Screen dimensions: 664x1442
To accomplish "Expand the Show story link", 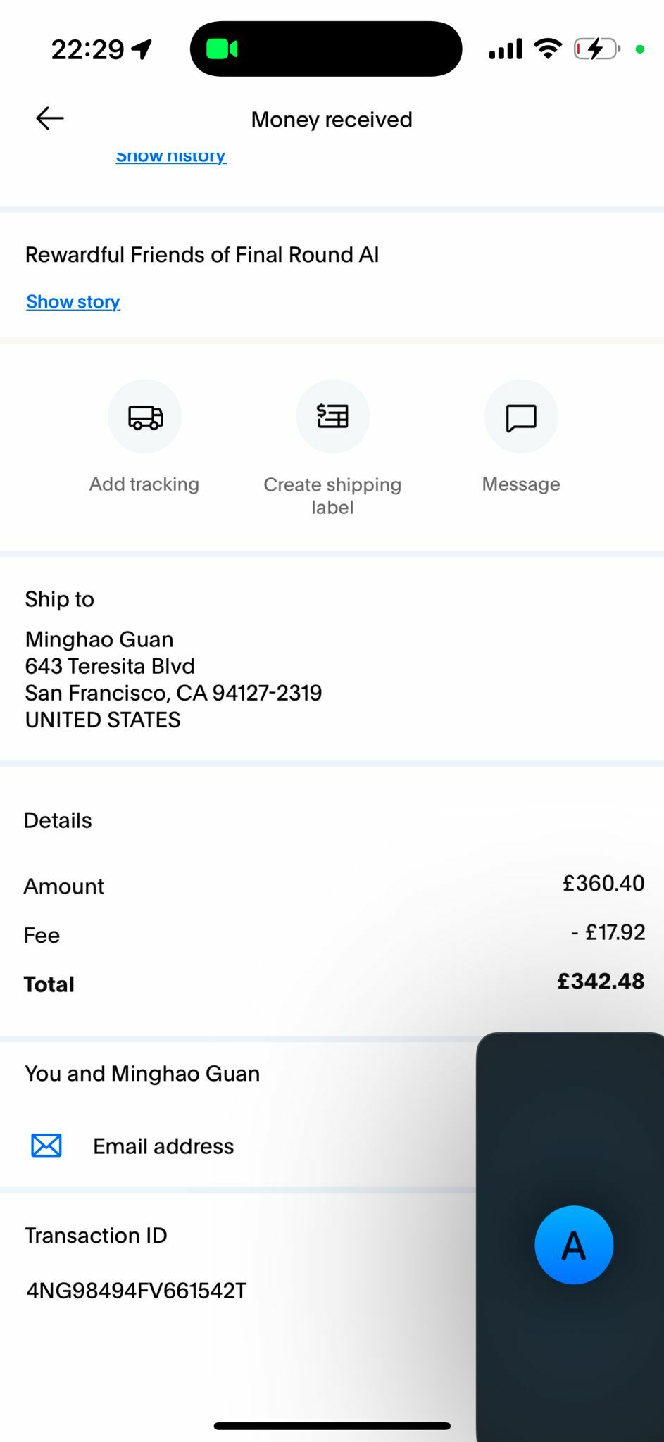I will click(73, 301).
